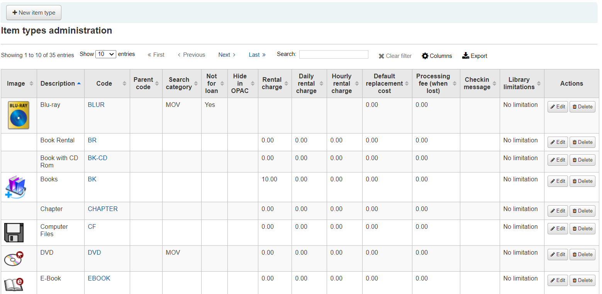Click 'No limitation' in Chapter row
Image resolution: width=602 pixels, height=294 pixels.
tap(521, 209)
